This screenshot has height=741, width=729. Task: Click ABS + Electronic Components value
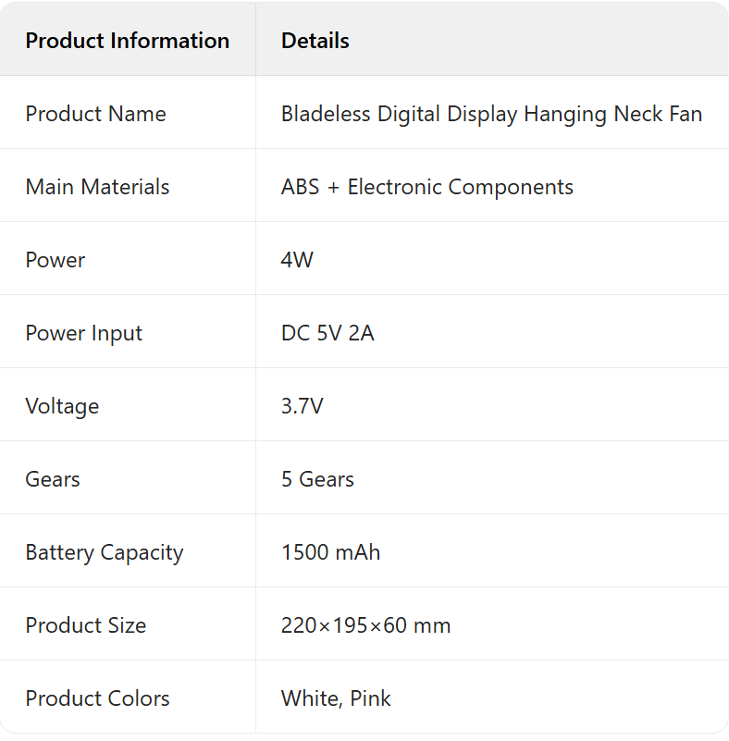(427, 187)
